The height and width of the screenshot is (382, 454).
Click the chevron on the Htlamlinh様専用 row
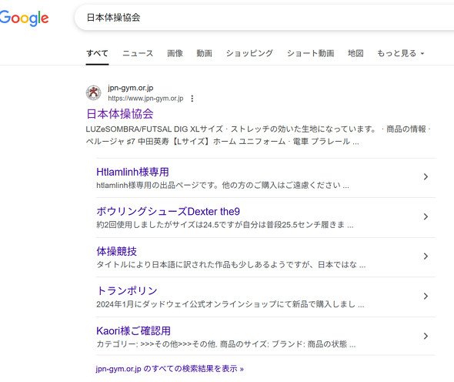426,177
